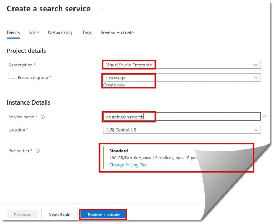The width and height of the screenshot is (274, 224).
Task: Click the Subscription field label
Action: [x=20, y=65]
